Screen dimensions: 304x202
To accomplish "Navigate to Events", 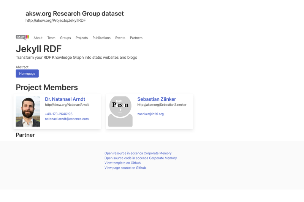I will point(120,38).
